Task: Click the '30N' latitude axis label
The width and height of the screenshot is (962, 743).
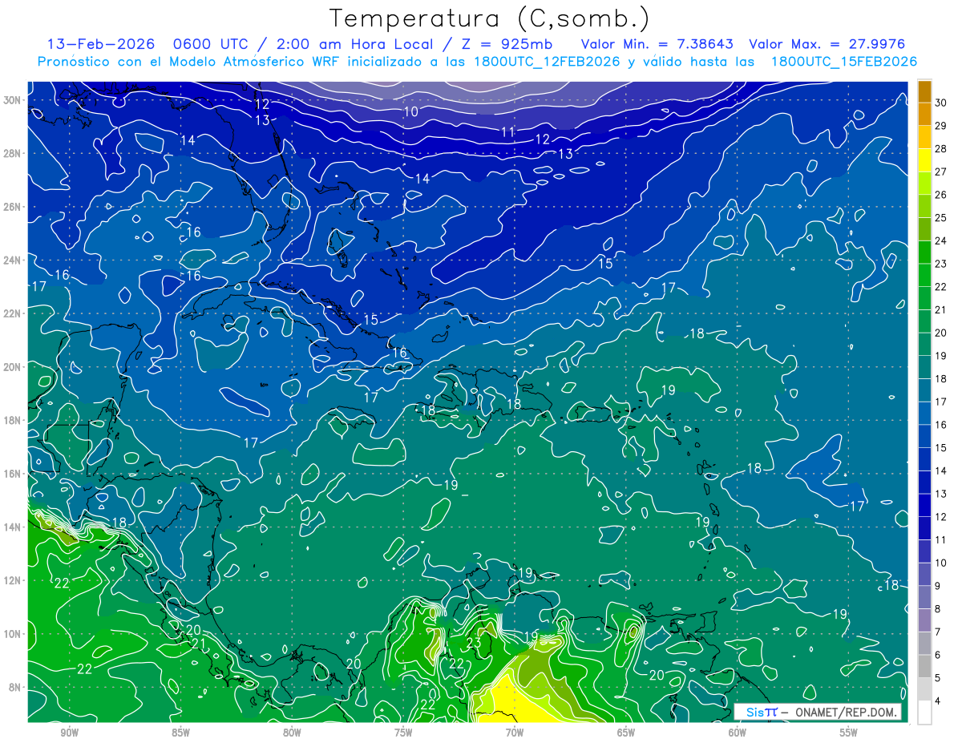Action: [x=13, y=100]
